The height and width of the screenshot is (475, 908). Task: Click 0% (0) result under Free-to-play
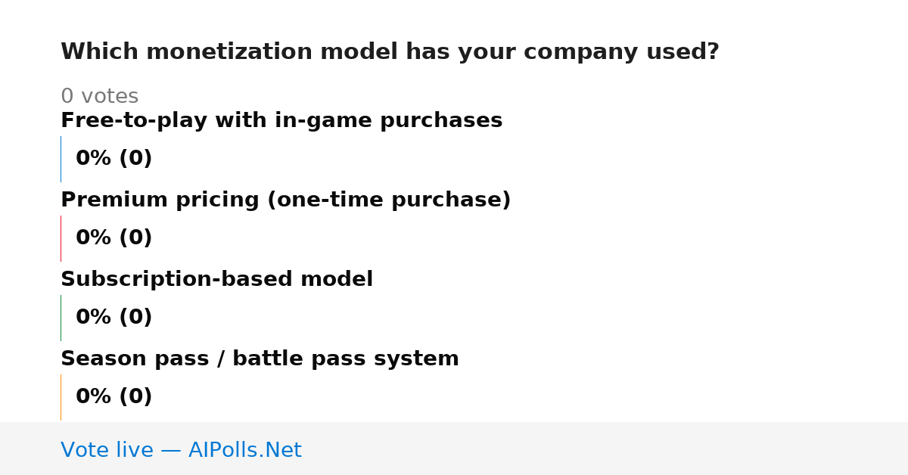[x=114, y=159]
